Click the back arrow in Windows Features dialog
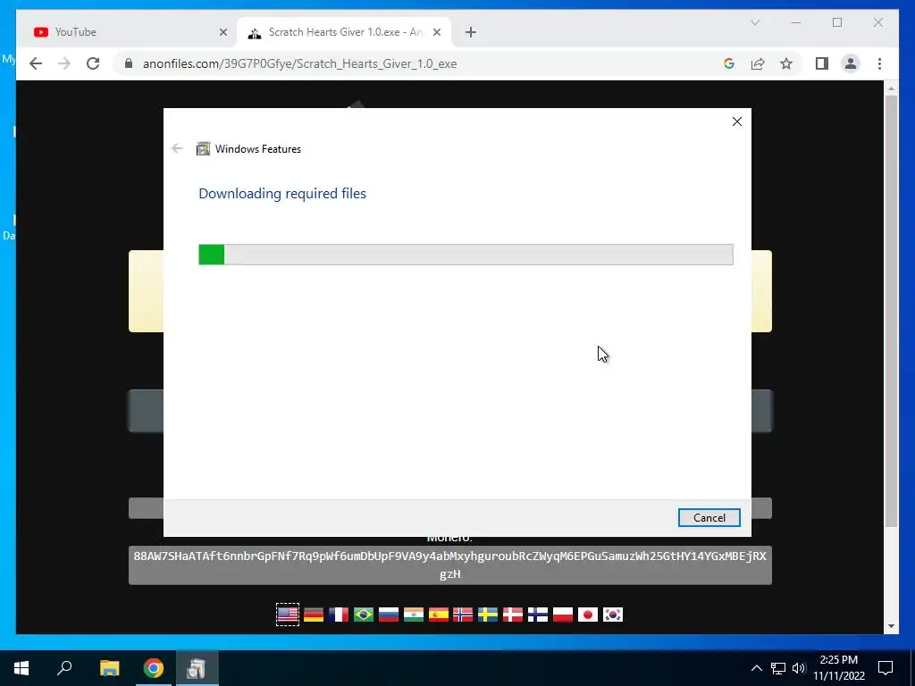The height and width of the screenshot is (686, 915). pyautogui.click(x=177, y=149)
